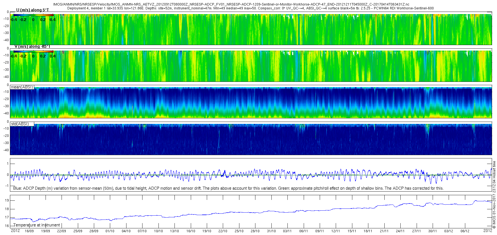Viewport: 497px width, 235px height.
Task: Click the 16 tick on temperature axis
Action: pos(7,226)
